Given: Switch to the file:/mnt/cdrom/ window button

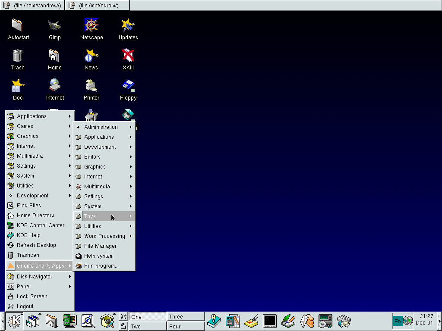Looking at the screenshot, I should point(97,5).
